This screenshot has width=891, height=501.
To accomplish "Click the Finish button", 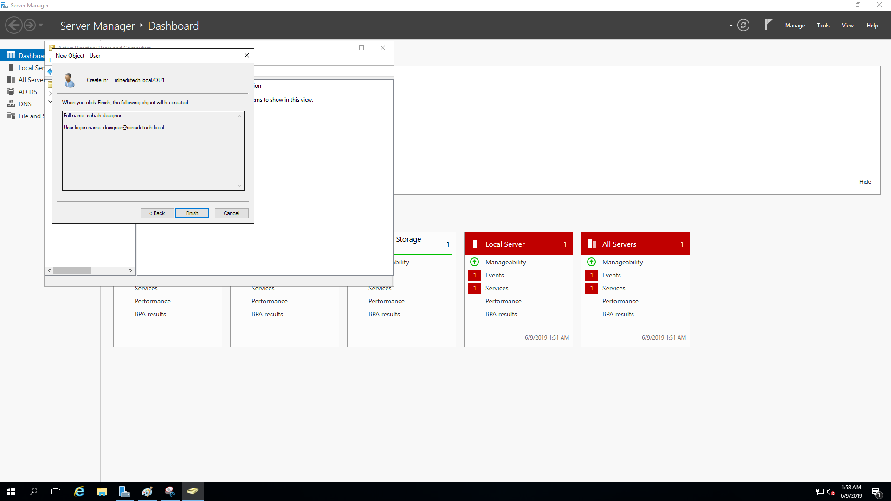I will tap(192, 213).
